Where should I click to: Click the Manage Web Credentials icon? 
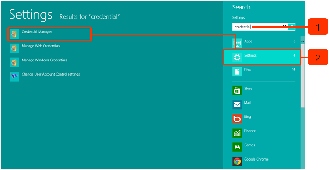(14, 48)
